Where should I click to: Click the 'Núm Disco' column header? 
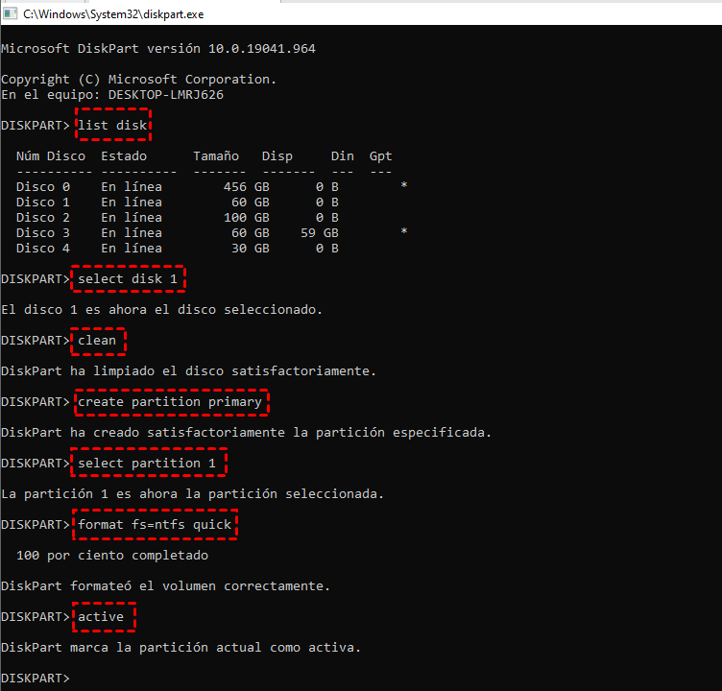(x=51, y=156)
